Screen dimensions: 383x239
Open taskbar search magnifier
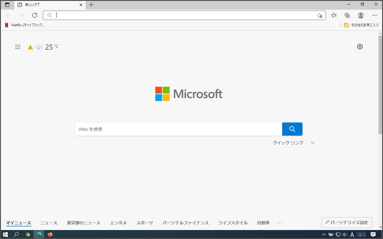coord(16,235)
